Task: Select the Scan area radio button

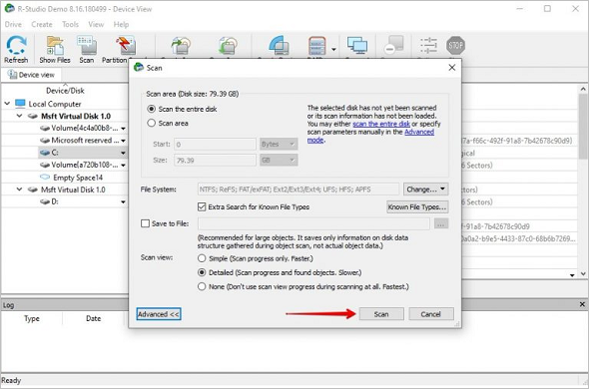Action: [152, 123]
